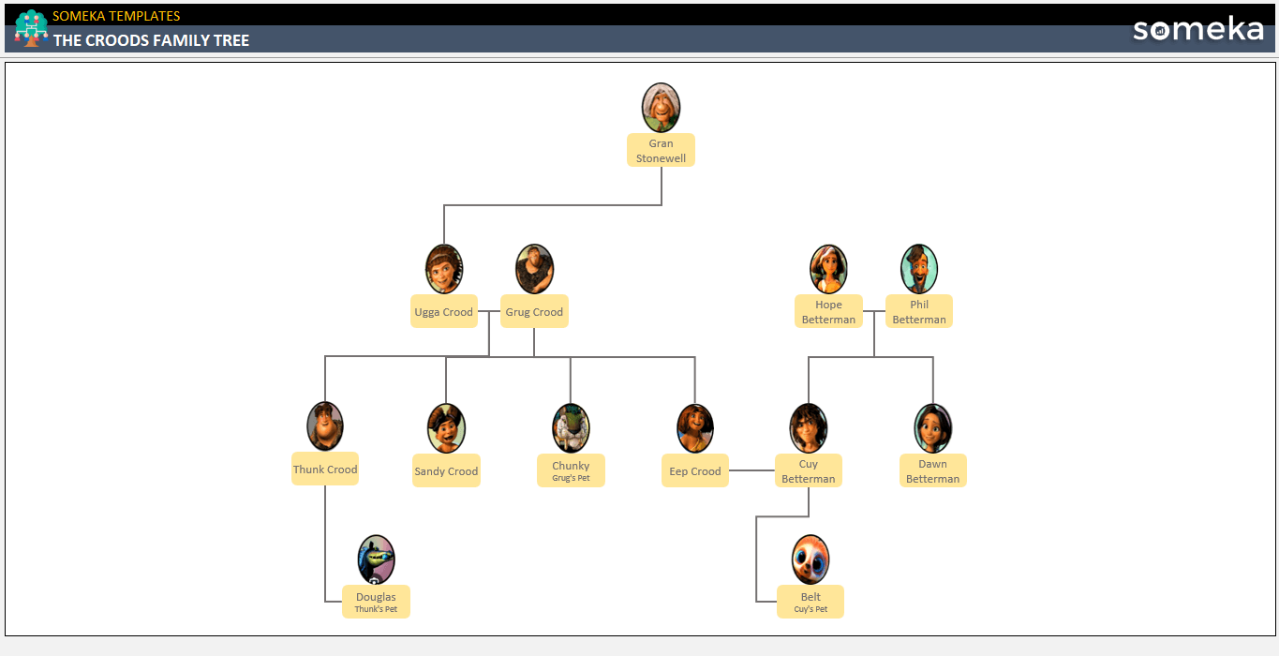Select the Sandy Crood portrait
Image resolution: width=1279 pixels, height=656 pixels.
pyautogui.click(x=446, y=426)
